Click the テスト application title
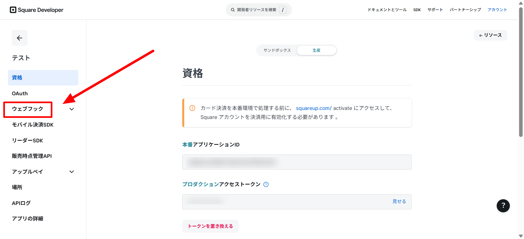The image size is (524, 239). pyautogui.click(x=21, y=58)
